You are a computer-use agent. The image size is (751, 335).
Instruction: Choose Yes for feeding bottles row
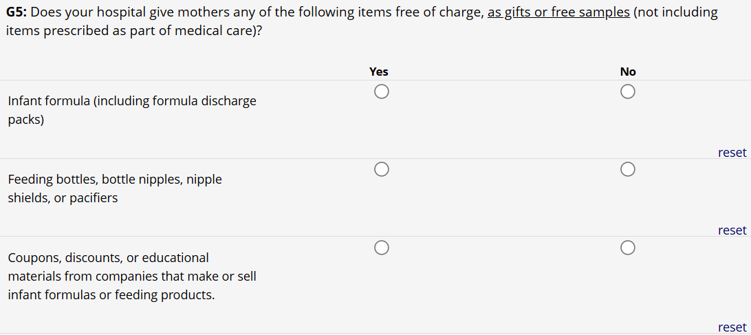[x=382, y=169]
